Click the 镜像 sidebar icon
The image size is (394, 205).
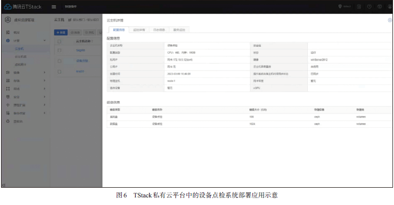click(8, 73)
